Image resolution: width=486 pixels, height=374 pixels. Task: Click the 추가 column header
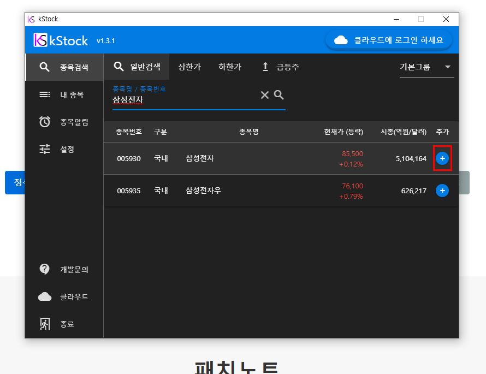[x=442, y=132]
